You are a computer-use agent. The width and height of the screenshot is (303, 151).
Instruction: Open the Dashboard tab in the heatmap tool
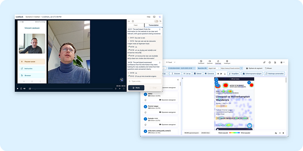(x=201, y=62)
